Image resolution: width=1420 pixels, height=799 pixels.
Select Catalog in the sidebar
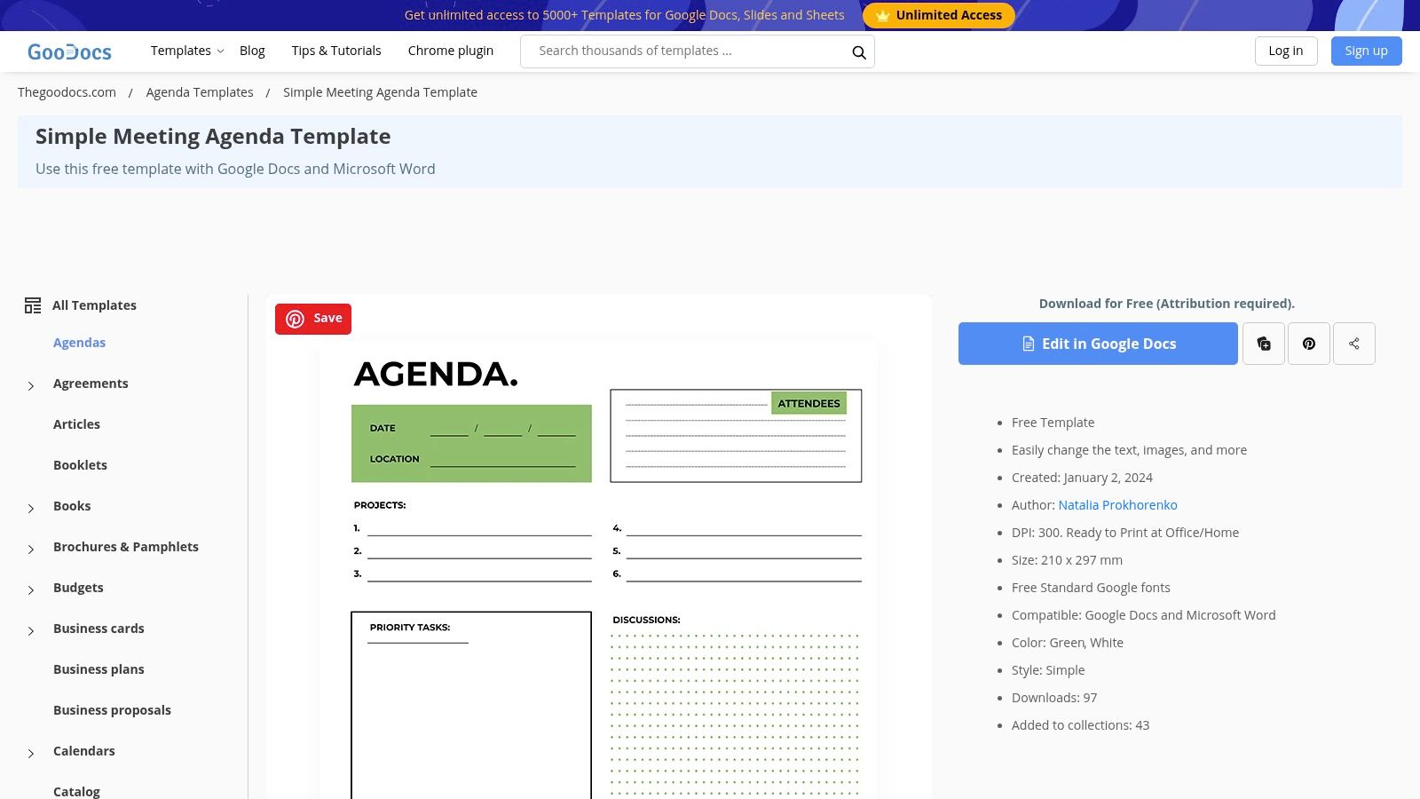pyautogui.click(x=76, y=791)
